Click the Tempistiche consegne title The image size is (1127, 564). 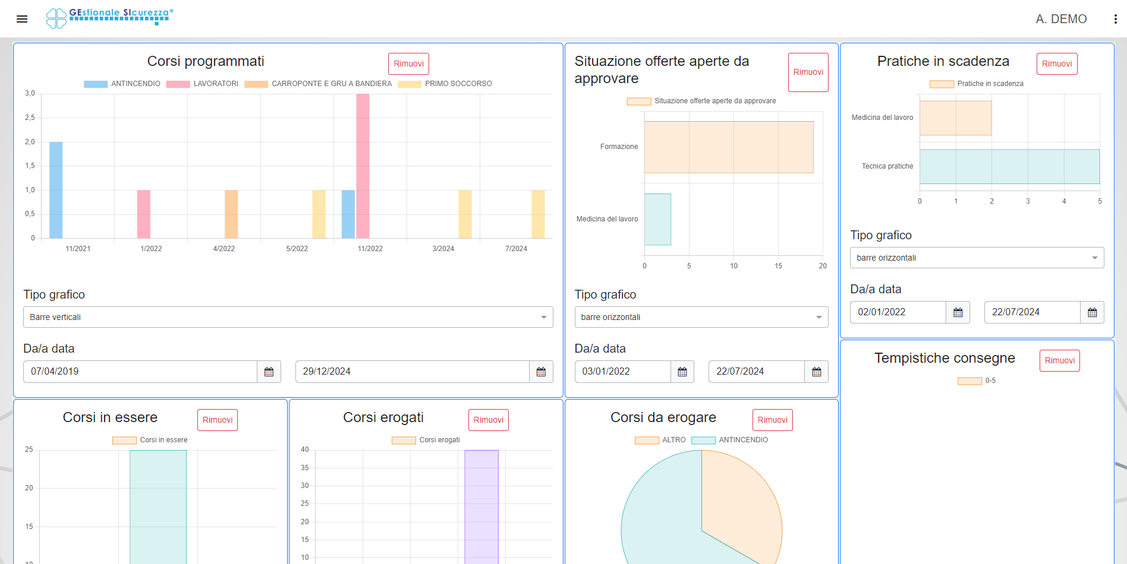(x=945, y=358)
